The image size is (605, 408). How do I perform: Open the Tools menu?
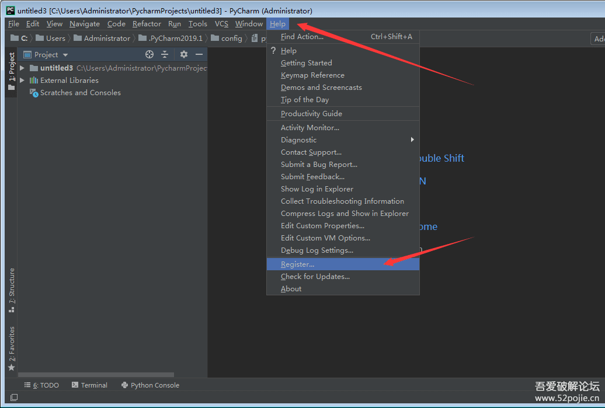[197, 24]
